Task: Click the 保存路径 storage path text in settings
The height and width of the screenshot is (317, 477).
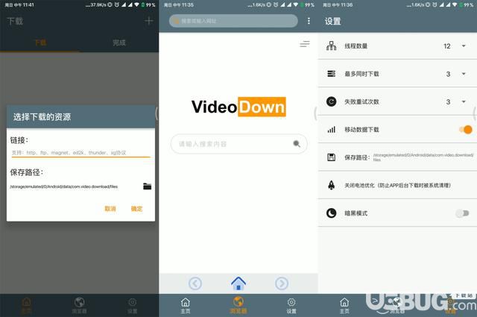Action: point(423,157)
